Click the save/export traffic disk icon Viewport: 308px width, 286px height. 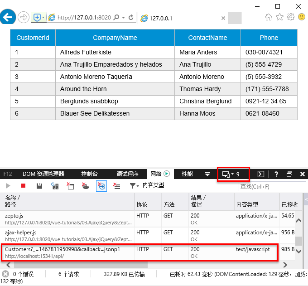click(x=39, y=186)
